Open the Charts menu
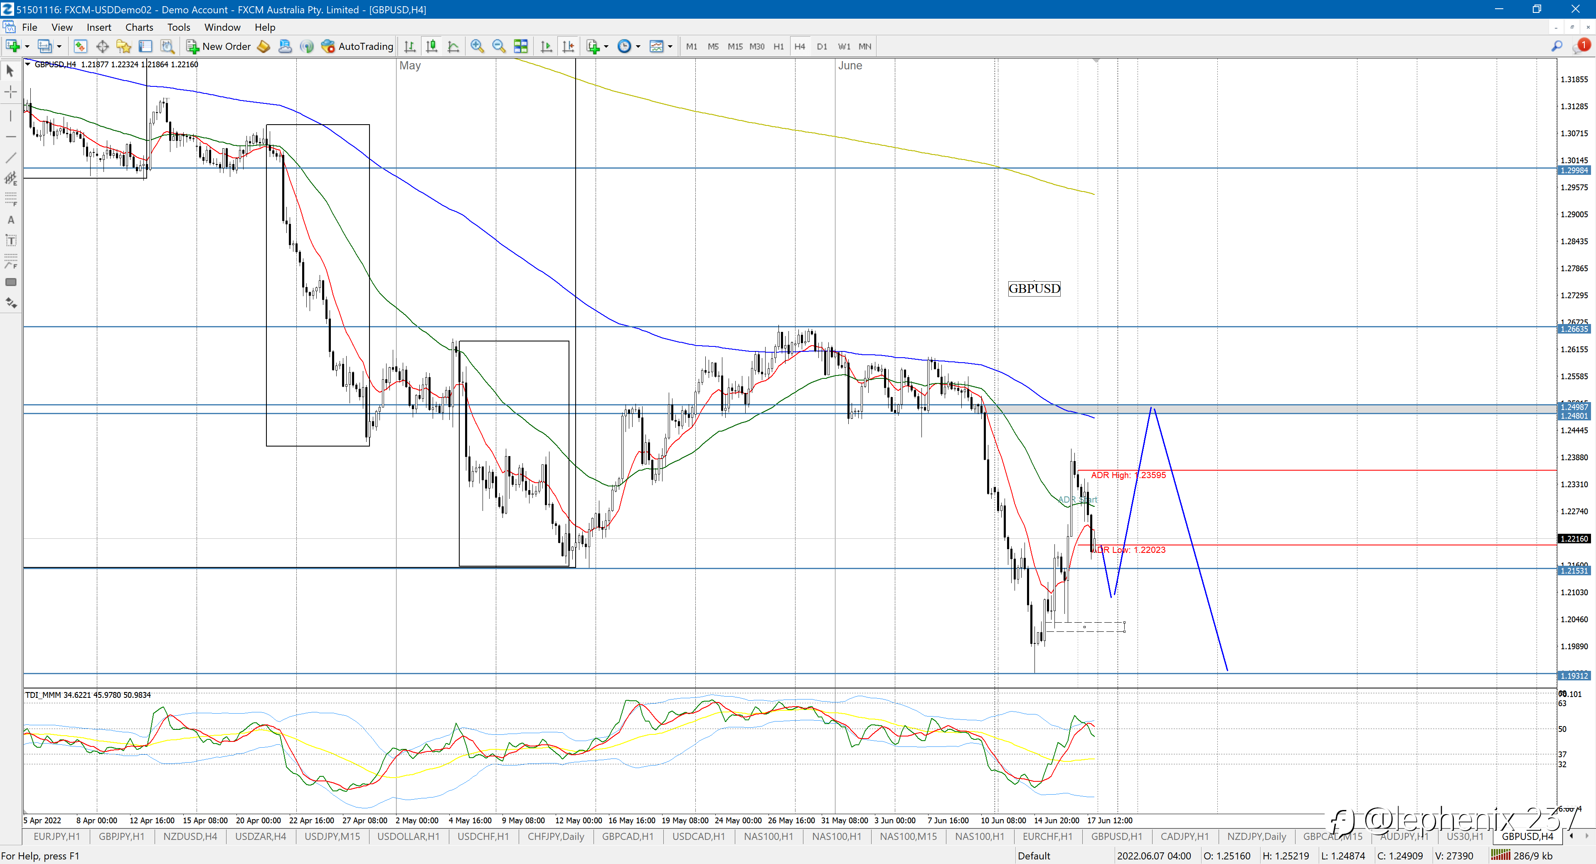Viewport: 1596px width, 864px height. (139, 27)
